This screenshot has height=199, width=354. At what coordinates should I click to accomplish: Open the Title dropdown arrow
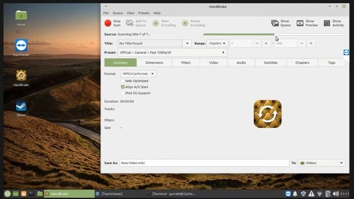tap(187, 43)
